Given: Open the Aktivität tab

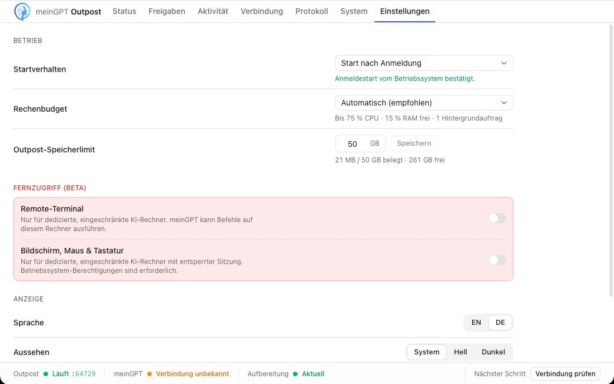Looking at the screenshot, I should (213, 11).
